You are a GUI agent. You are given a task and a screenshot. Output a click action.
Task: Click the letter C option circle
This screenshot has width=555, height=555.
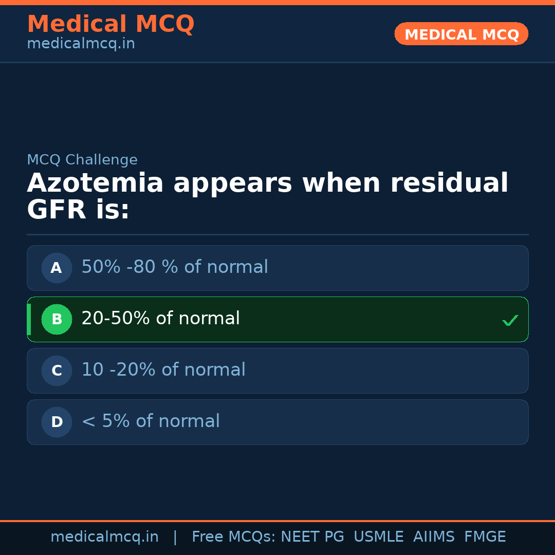click(57, 371)
